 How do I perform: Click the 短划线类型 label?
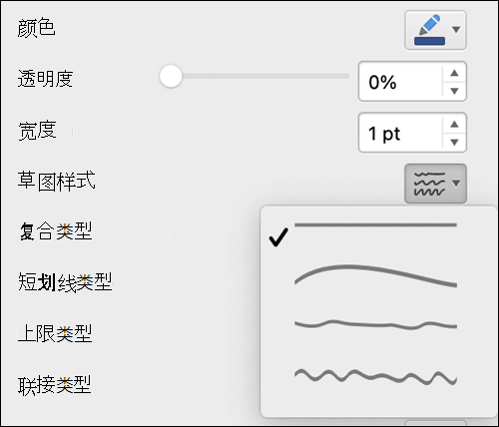65,282
